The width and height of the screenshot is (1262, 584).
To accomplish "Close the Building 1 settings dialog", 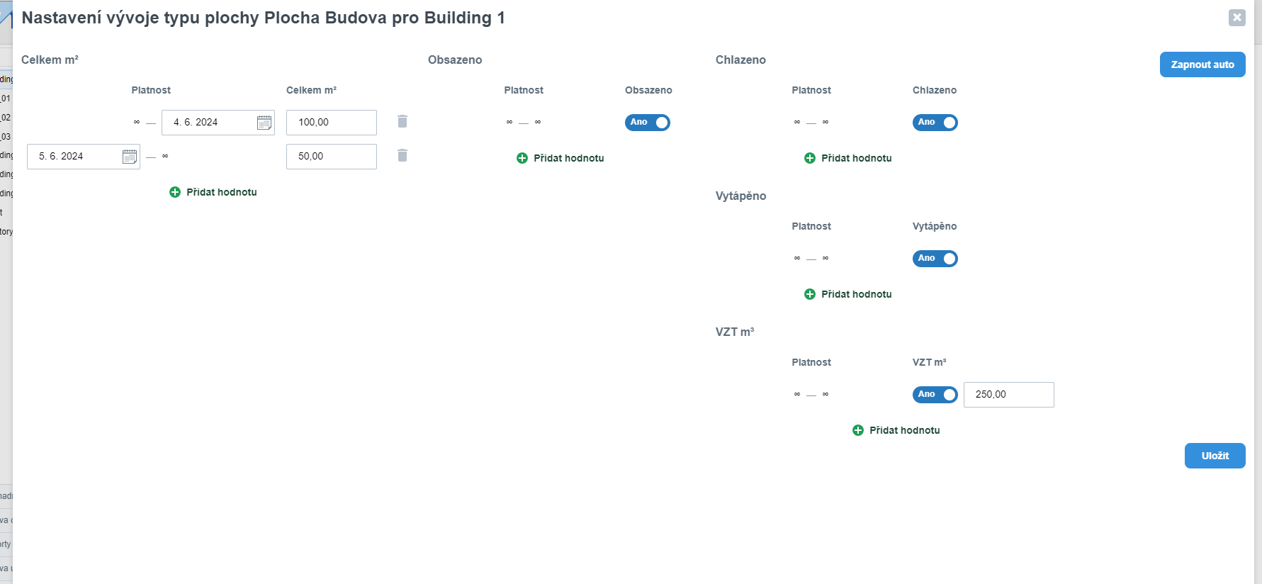I will pyautogui.click(x=1237, y=18).
